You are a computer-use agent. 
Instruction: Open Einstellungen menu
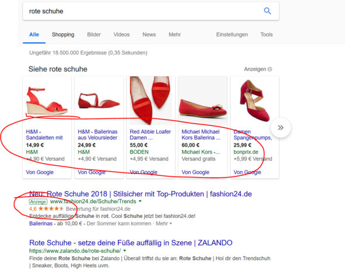[232, 35]
